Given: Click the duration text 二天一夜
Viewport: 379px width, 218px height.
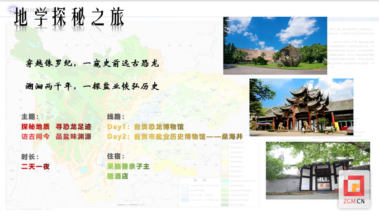Looking at the screenshot, I should 35,166.
